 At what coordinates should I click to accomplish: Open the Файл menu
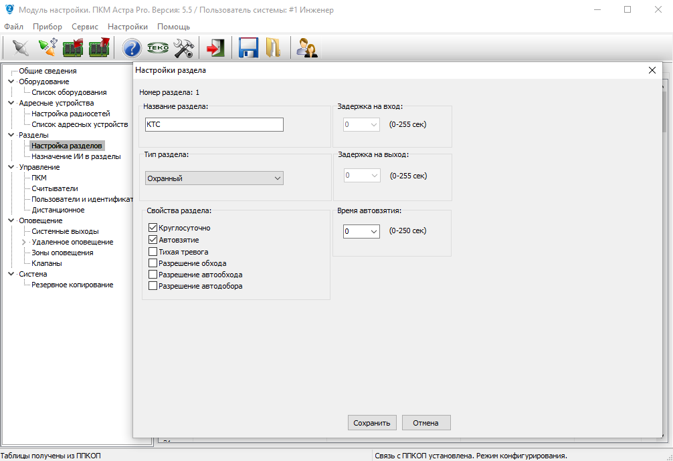pos(14,27)
